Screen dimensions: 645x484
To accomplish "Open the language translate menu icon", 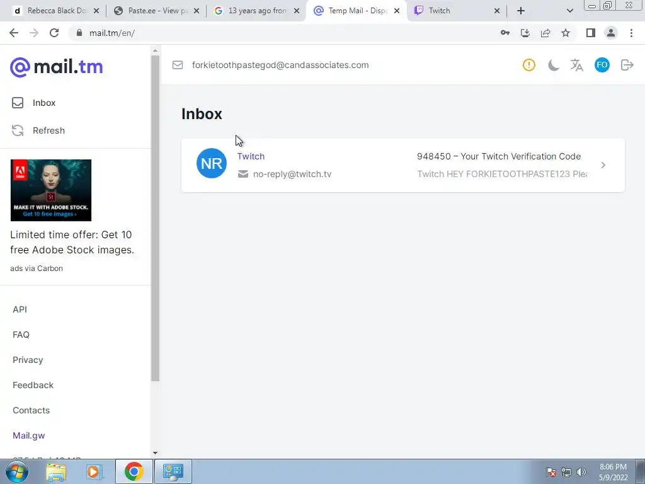I will [577, 65].
